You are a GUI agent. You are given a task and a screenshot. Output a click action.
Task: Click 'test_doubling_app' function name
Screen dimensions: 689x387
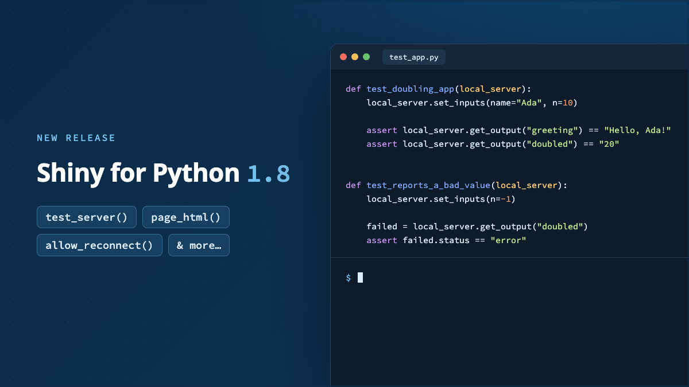click(x=410, y=89)
